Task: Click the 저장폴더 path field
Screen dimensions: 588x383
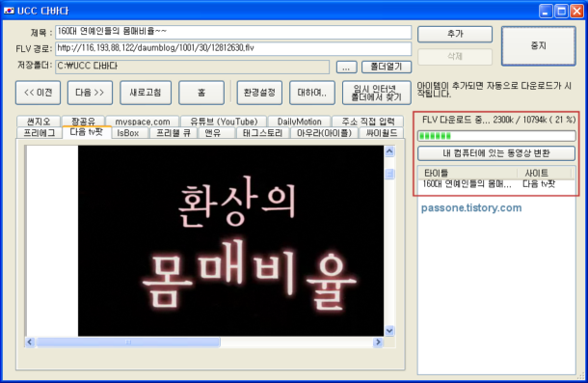Action: click(193, 67)
